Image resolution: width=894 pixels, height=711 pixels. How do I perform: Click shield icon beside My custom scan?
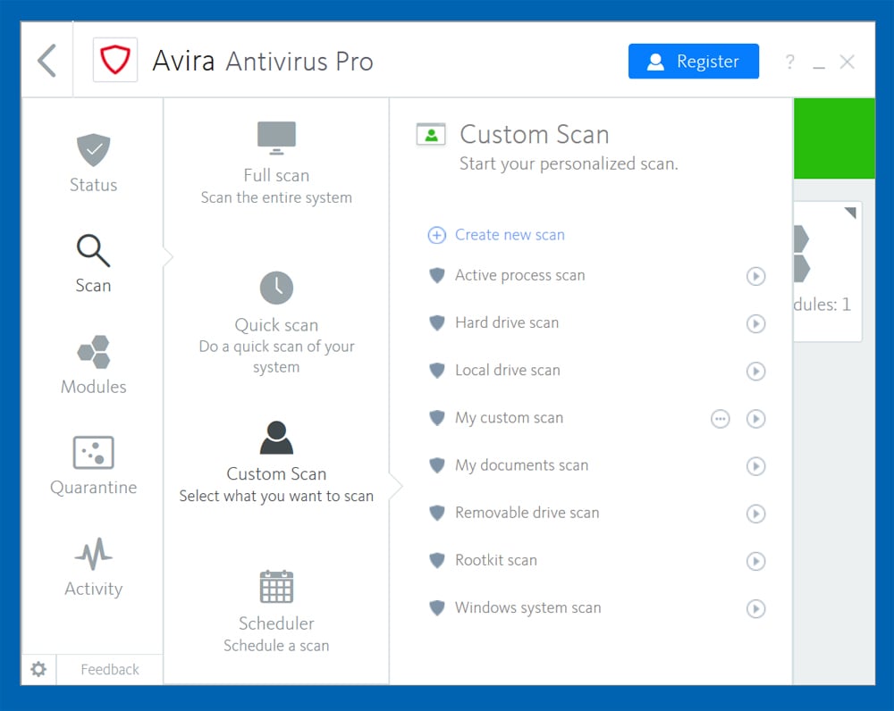pyautogui.click(x=437, y=418)
